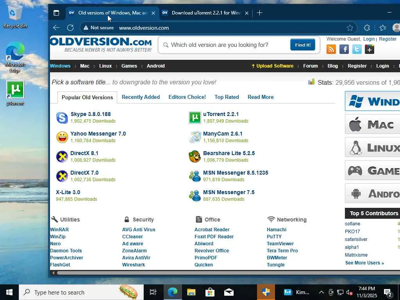Open the Recycle Bin desktop icon

(15, 16)
